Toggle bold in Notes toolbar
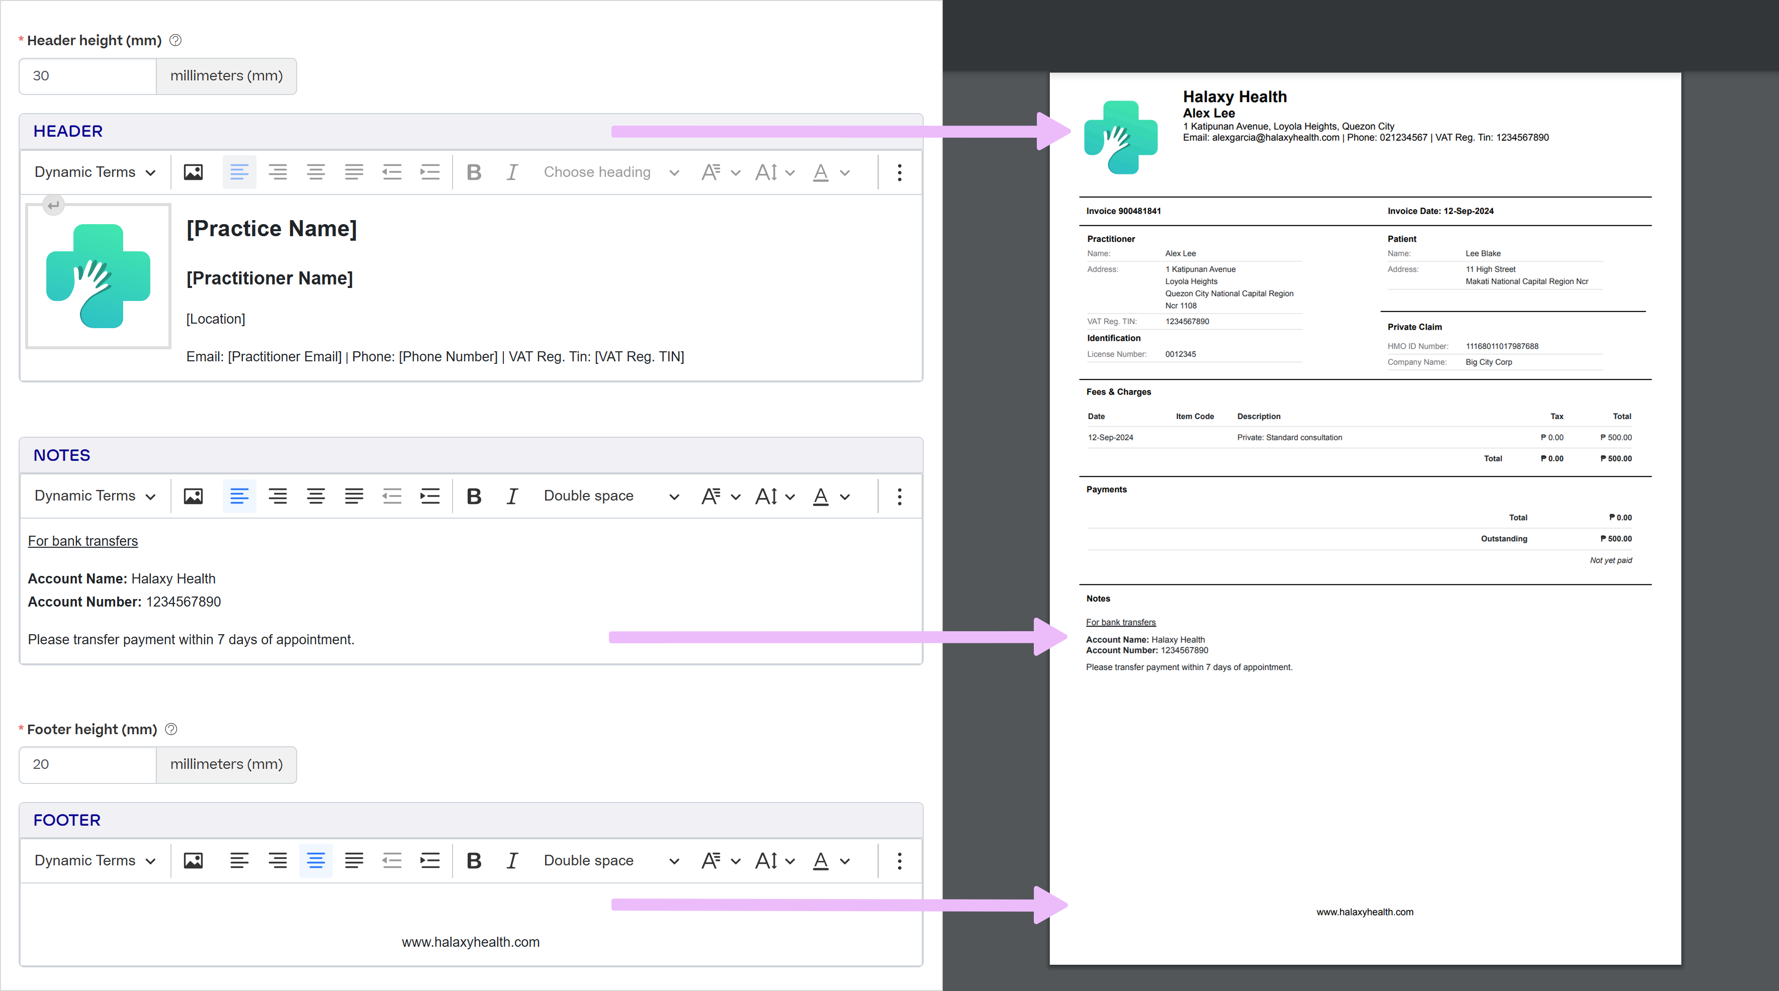The image size is (1779, 991). (x=474, y=496)
